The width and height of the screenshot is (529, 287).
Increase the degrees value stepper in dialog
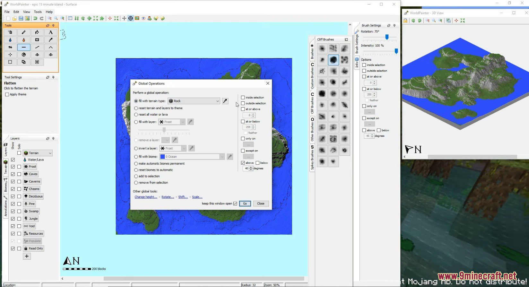251,167
